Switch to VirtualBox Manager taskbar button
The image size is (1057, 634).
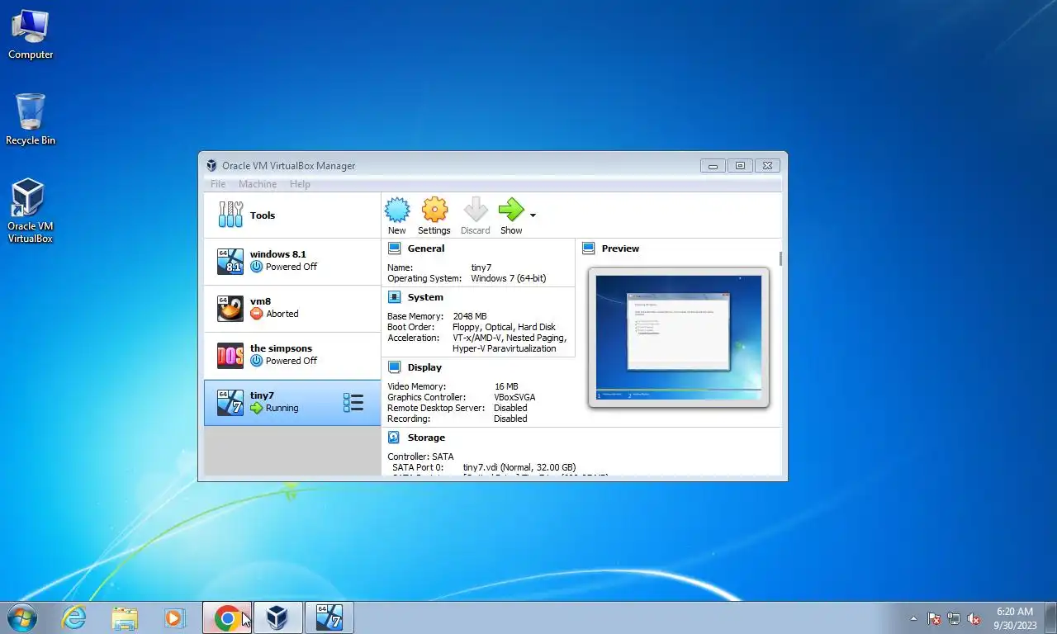pyautogui.click(x=277, y=617)
